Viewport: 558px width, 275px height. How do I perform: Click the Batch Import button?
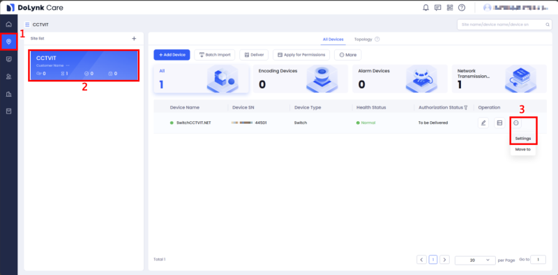215,55
